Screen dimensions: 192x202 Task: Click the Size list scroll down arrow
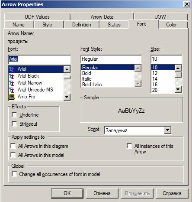[x=178, y=89]
